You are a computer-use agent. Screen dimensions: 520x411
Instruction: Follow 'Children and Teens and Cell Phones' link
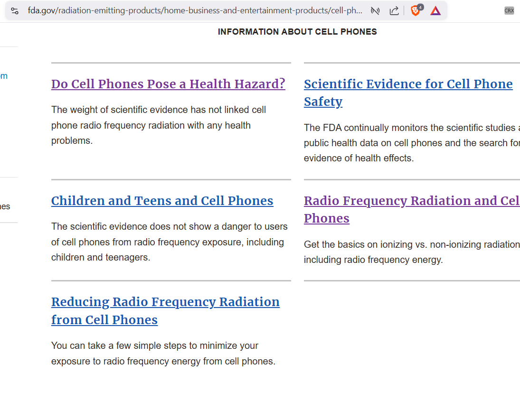click(162, 201)
